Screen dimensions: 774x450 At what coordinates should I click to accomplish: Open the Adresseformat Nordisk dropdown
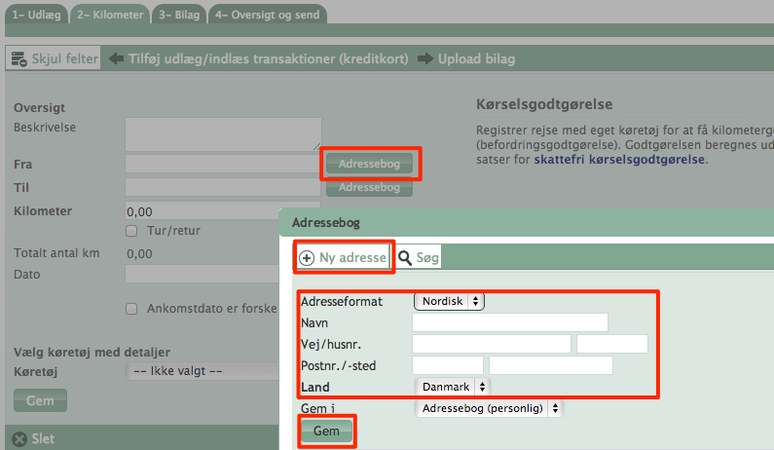pos(449,301)
